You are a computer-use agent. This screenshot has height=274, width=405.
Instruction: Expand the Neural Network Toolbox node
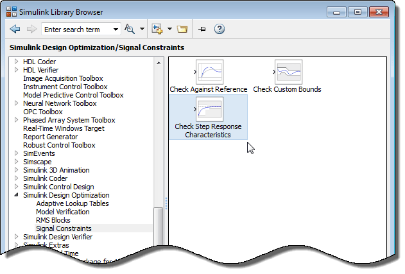coord(16,103)
